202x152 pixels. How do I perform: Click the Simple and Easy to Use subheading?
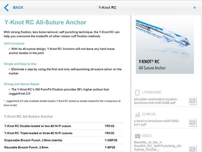[x=20, y=64]
